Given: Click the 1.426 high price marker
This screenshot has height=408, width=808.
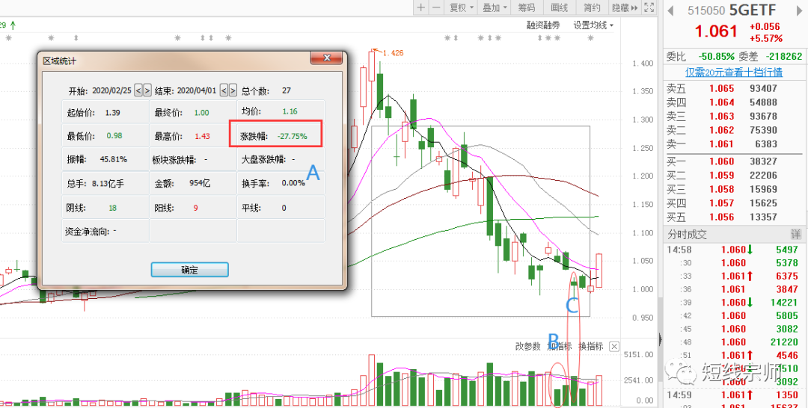Looking at the screenshot, I should point(394,52).
